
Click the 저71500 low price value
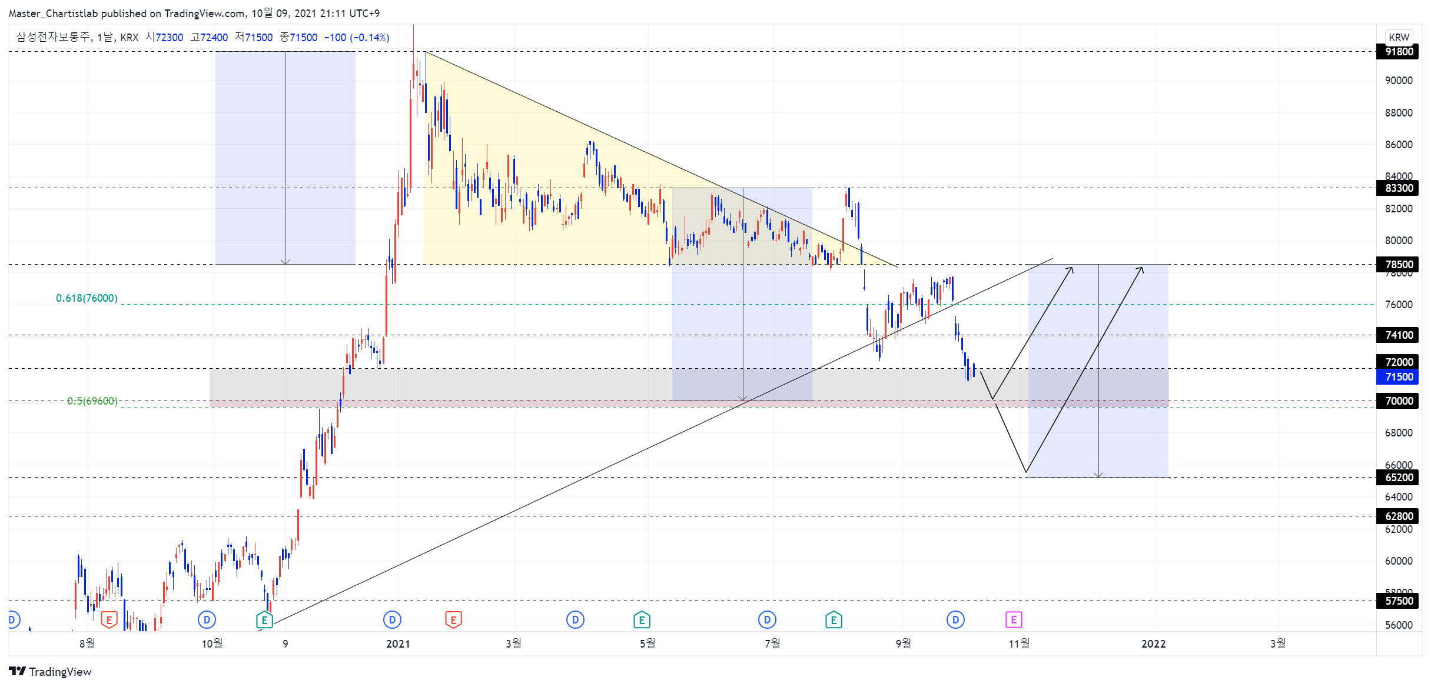254,37
